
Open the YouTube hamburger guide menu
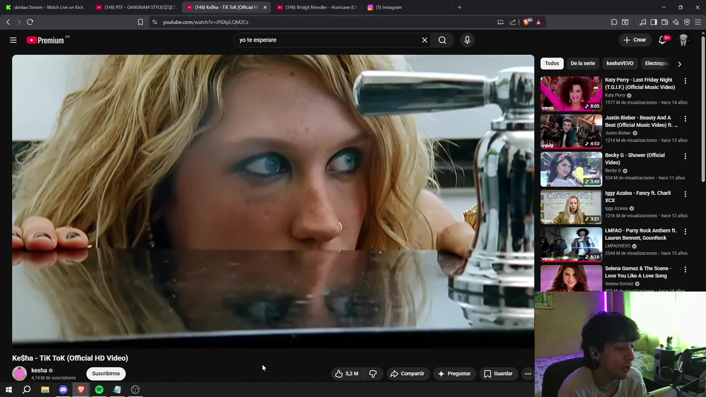(13, 40)
